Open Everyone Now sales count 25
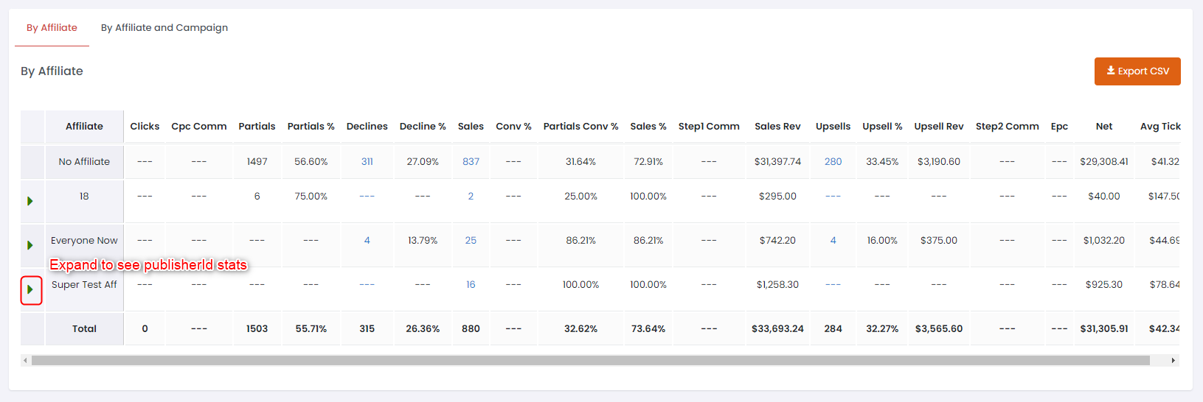Viewport: 1203px width, 402px height. 471,241
